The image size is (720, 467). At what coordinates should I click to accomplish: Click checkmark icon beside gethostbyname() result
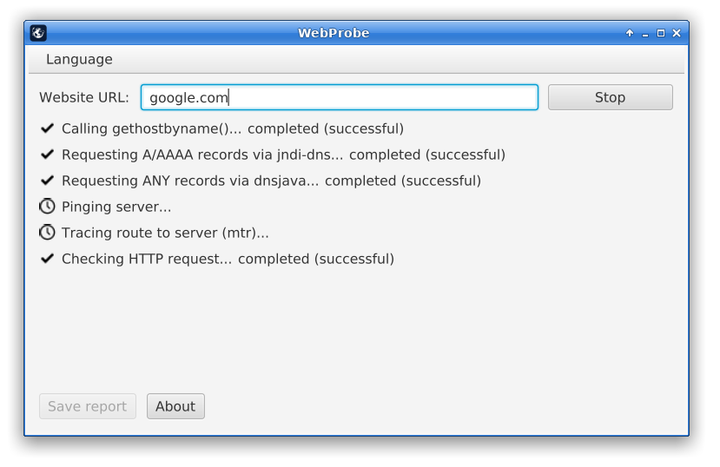47,128
